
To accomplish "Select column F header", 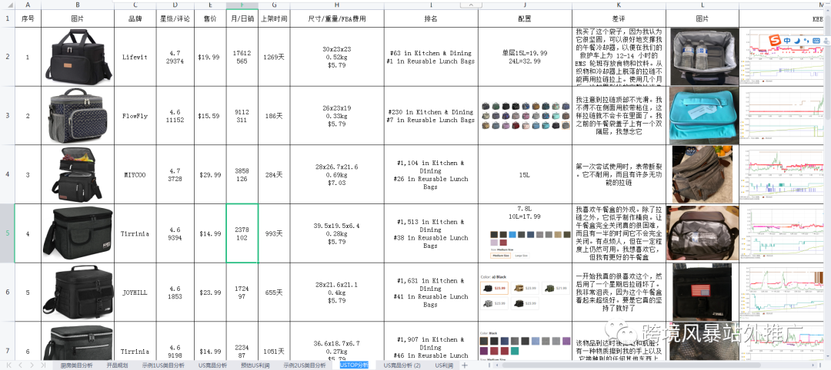I will 242,5.
